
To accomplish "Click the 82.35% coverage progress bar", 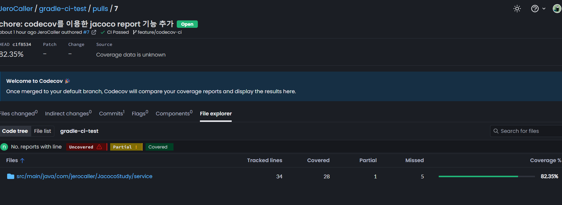I will 486,176.
